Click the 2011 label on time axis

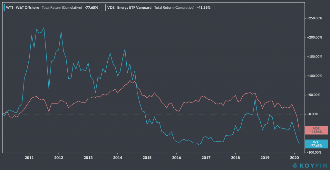(29, 157)
